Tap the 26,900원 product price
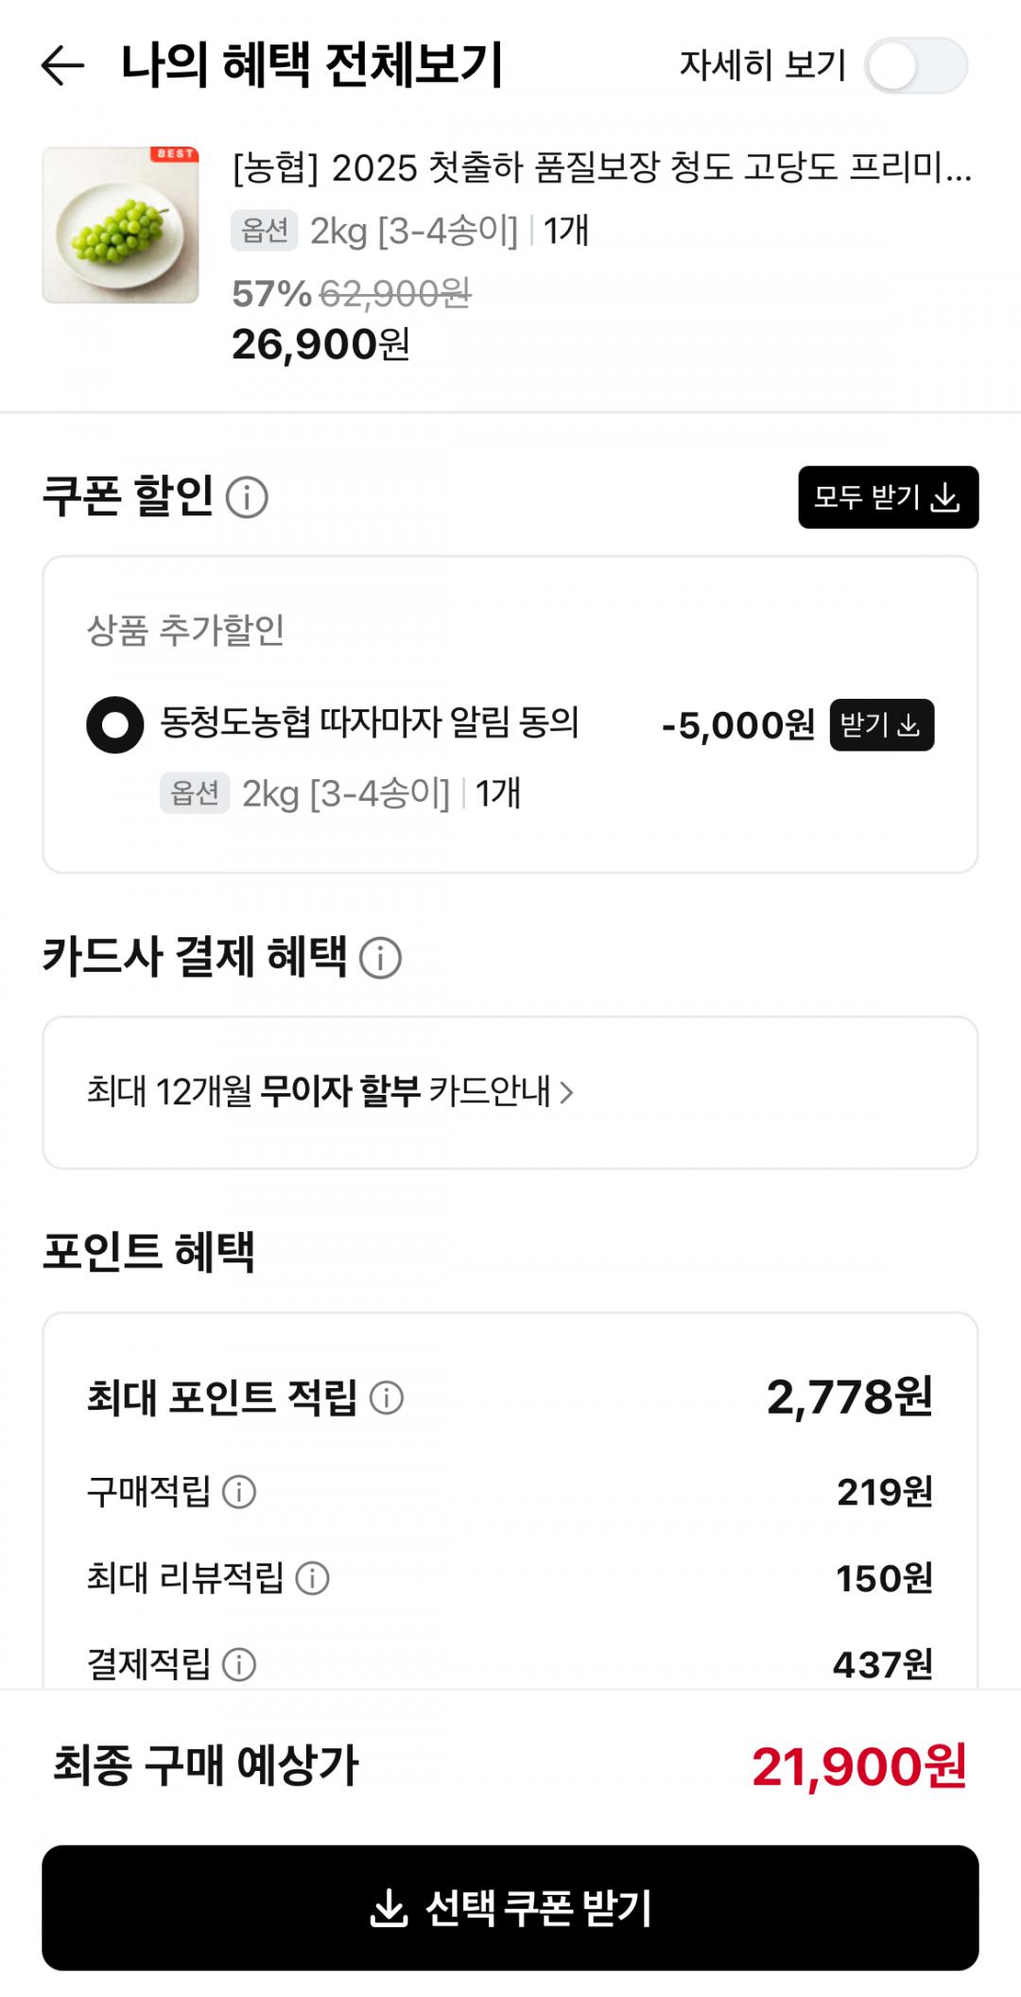This screenshot has height=1997, width=1021. pyautogui.click(x=320, y=345)
